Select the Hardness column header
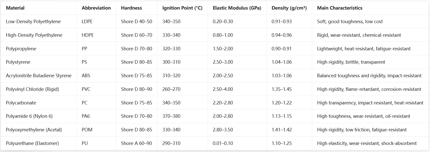 [131, 8]
